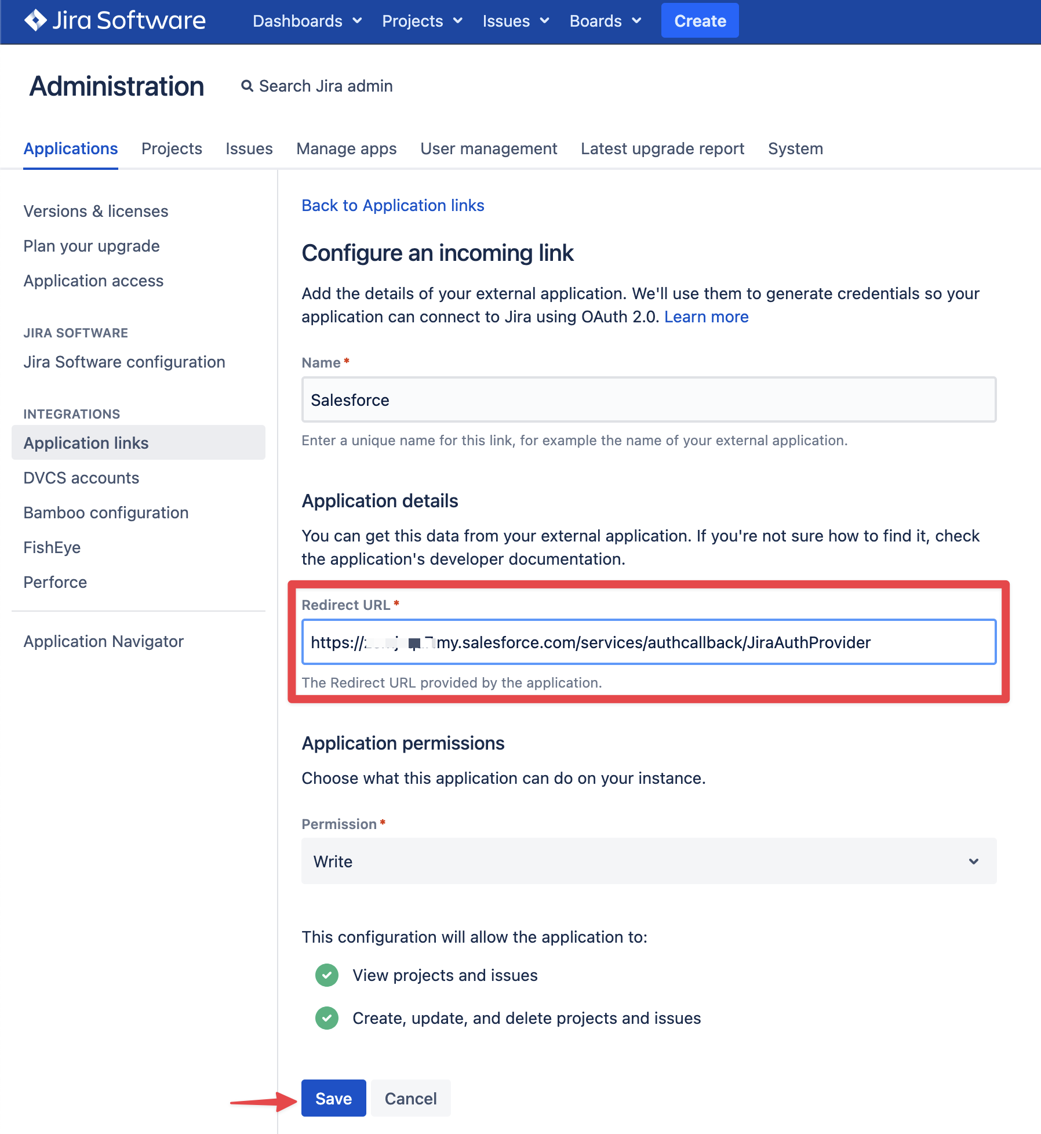Click the green checkmark beside Create, update, delete
Viewport: 1041px width, 1134px height.
click(327, 1018)
